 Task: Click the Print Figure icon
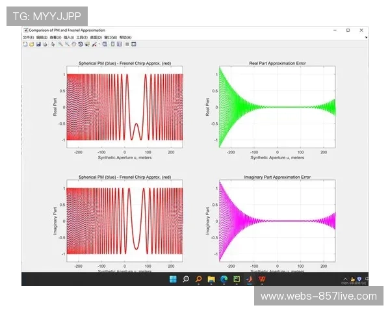tap(45, 44)
